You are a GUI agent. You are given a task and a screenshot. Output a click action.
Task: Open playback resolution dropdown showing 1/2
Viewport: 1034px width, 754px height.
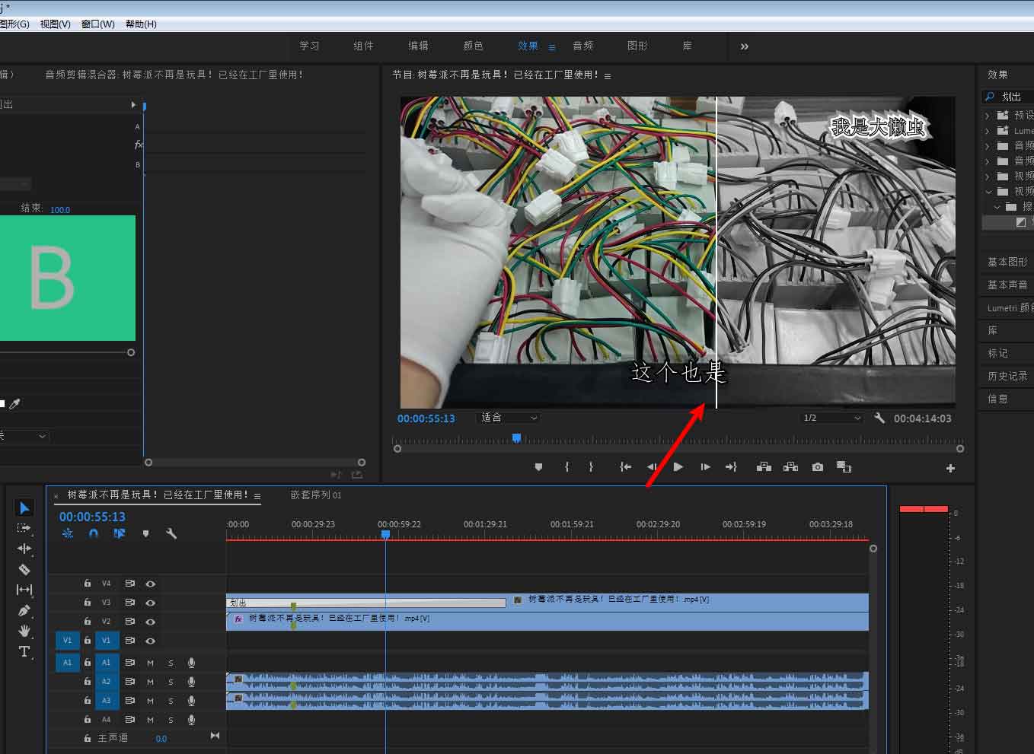coord(831,418)
